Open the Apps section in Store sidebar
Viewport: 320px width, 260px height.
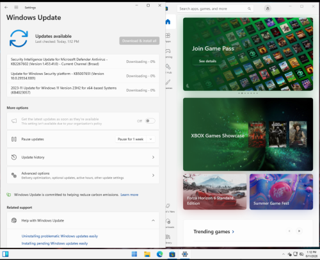pyautogui.click(x=168, y=36)
